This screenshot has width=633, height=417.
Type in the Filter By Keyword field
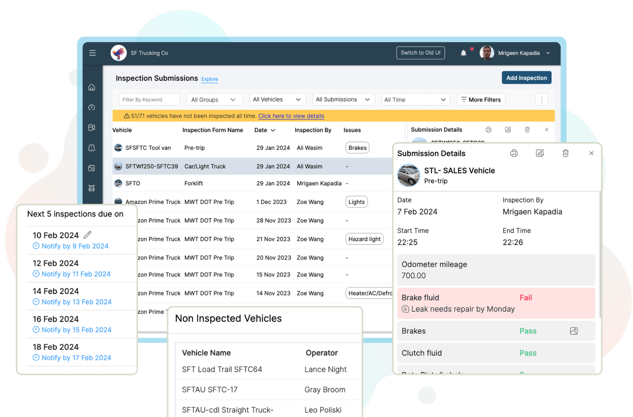149,99
